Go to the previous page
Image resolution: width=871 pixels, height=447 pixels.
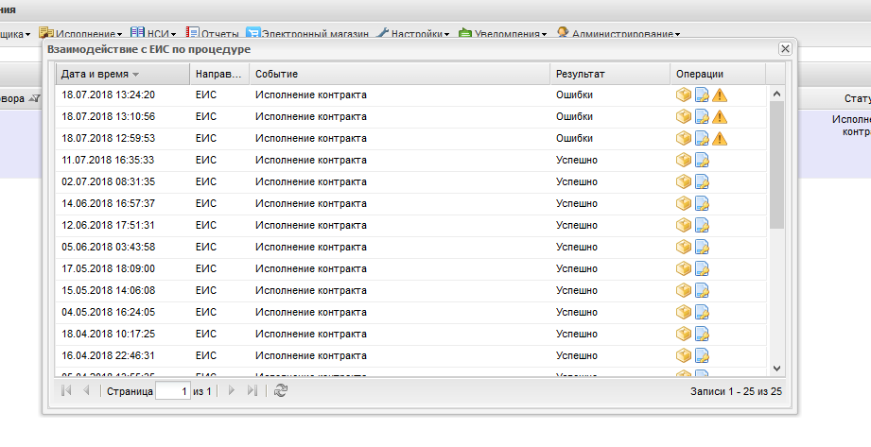click(86, 391)
